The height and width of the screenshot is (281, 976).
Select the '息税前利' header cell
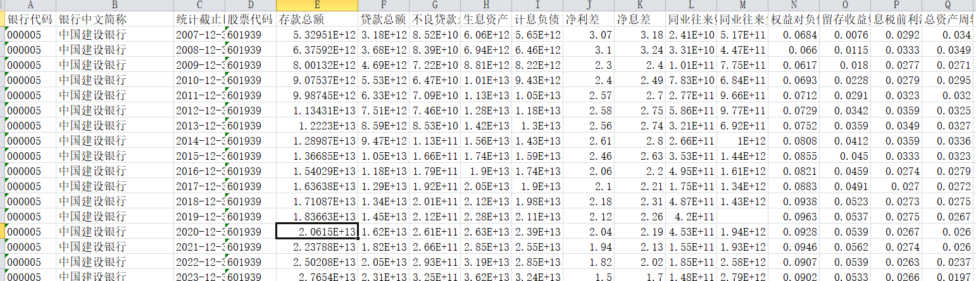tap(896, 18)
